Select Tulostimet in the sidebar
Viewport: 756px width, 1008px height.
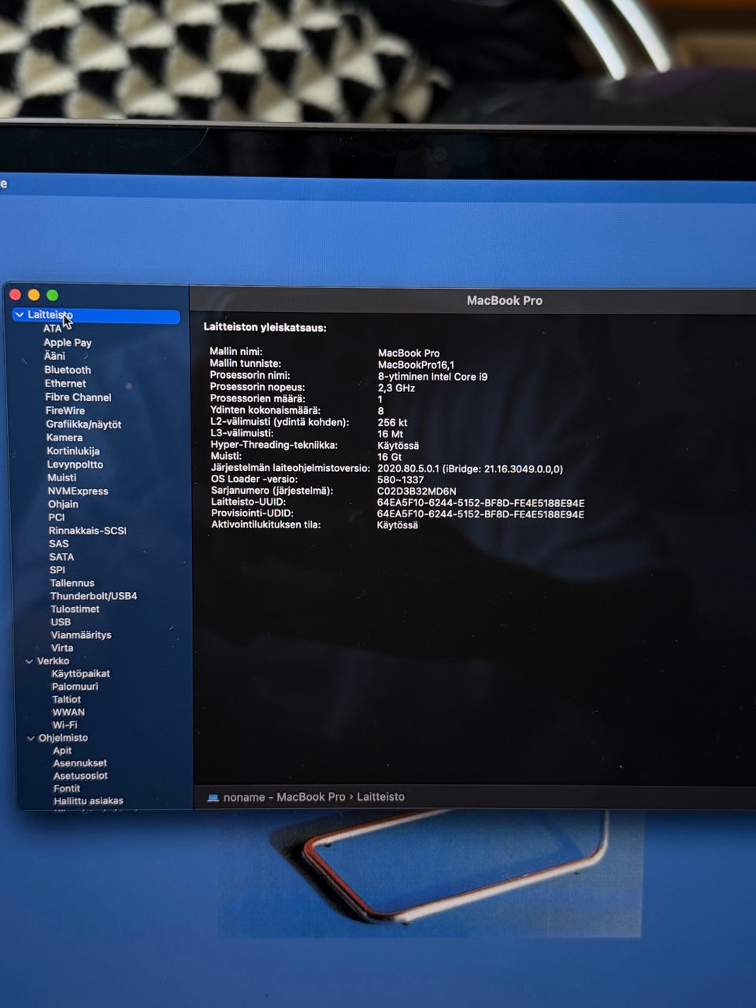tap(76, 610)
